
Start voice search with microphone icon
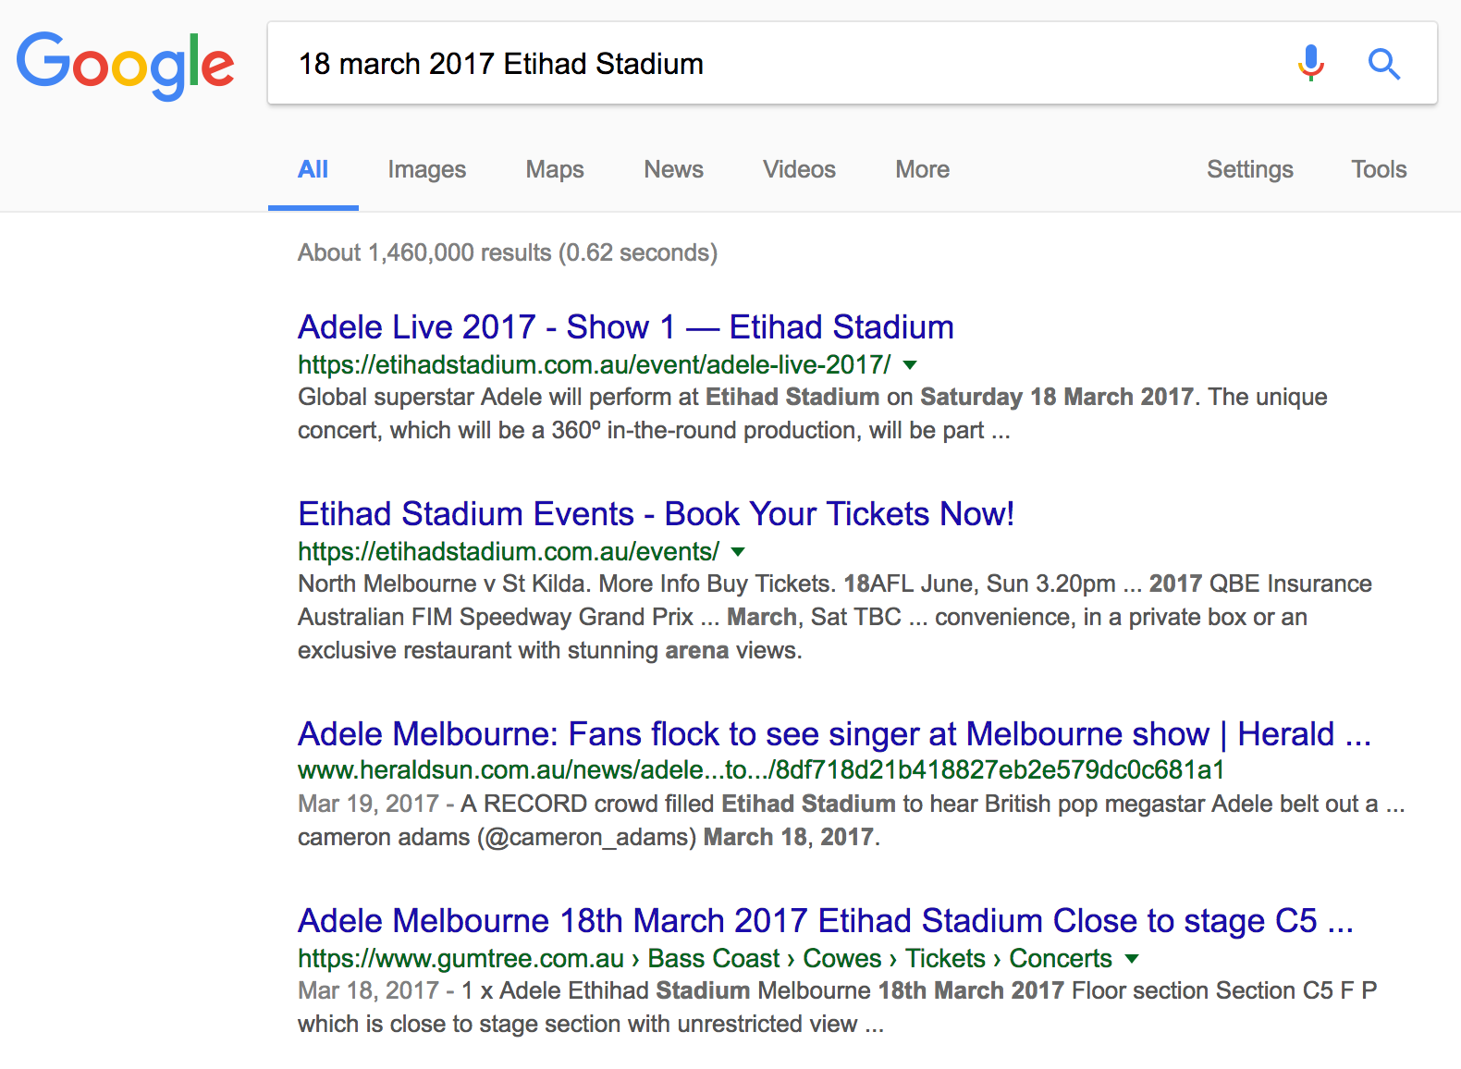[1310, 64]
